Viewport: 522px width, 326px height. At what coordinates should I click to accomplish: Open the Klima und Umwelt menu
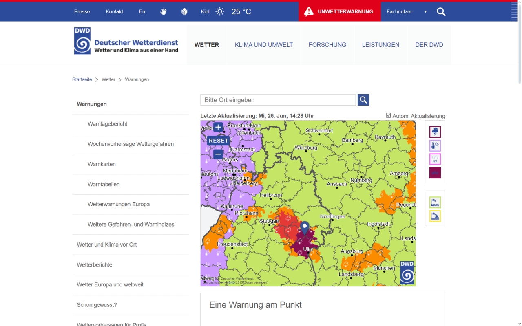tap(263, 45)
